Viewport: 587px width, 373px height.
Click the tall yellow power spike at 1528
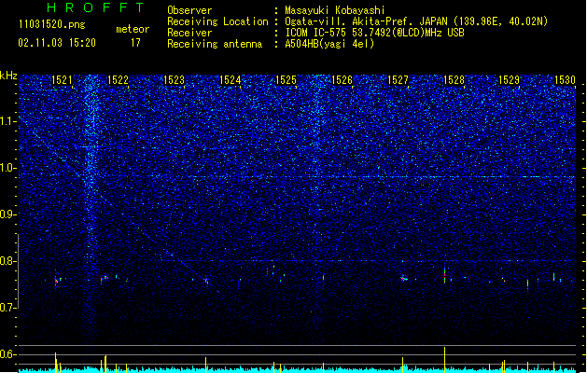[445, 358]
